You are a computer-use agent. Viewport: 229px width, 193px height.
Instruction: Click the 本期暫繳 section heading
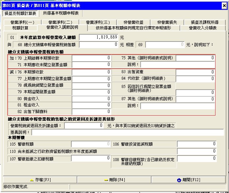[16, 138]
